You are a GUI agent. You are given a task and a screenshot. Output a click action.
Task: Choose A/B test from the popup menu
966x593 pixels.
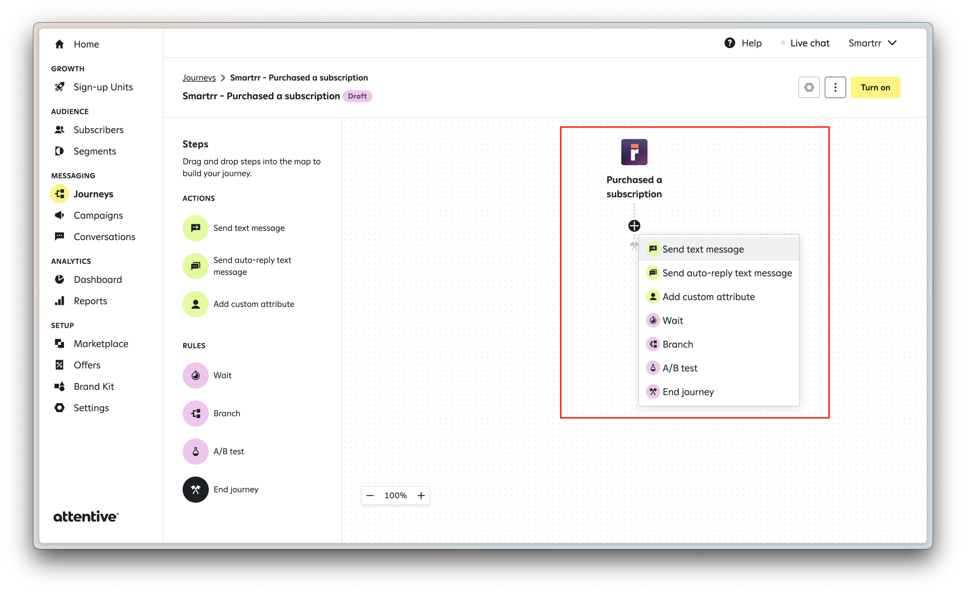coord(719,368)
